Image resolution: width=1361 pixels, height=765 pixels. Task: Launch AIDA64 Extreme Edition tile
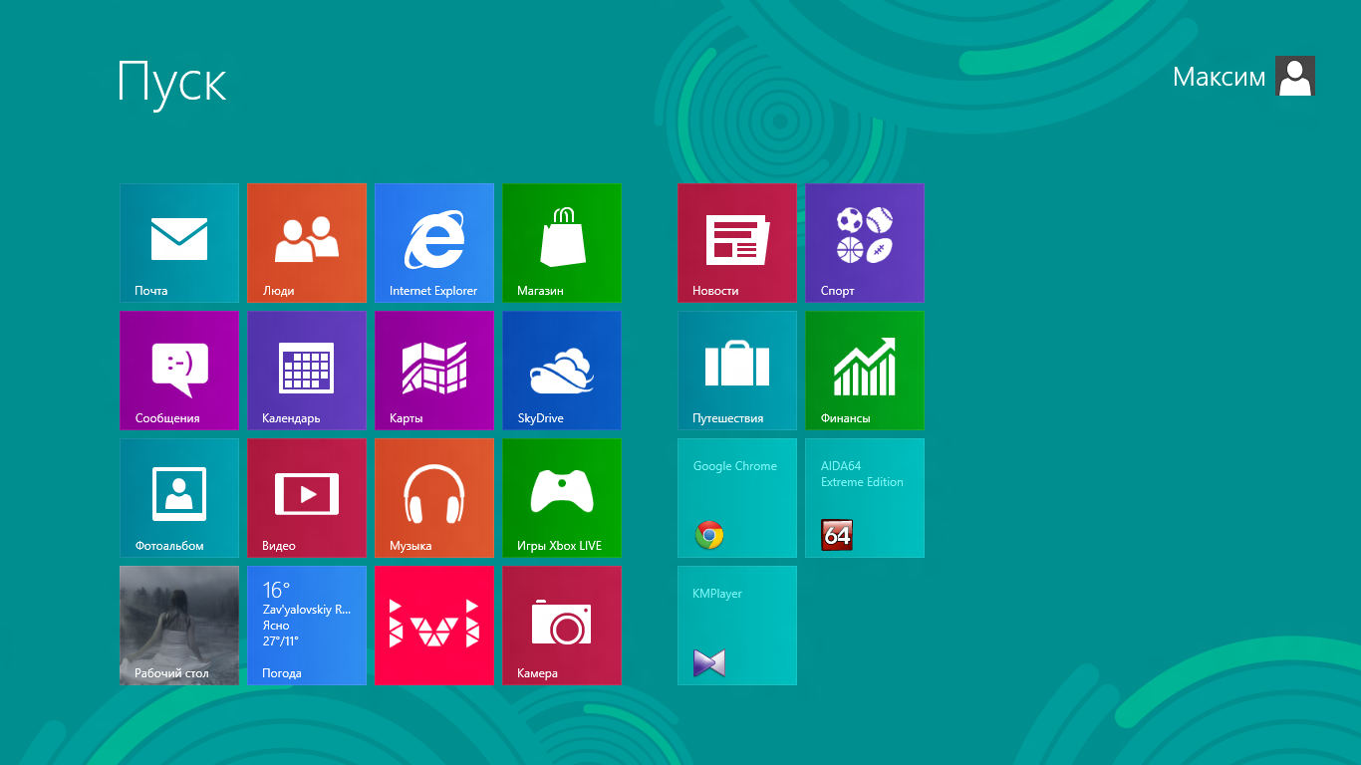click(x=865, y=497)
